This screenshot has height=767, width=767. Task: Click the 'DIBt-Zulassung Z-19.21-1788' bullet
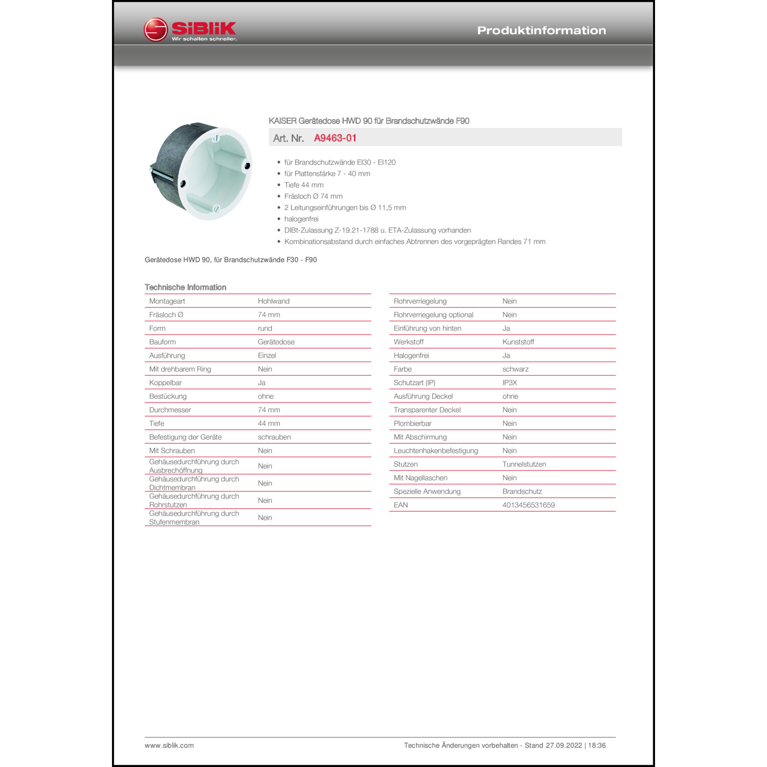coord(377,230)
